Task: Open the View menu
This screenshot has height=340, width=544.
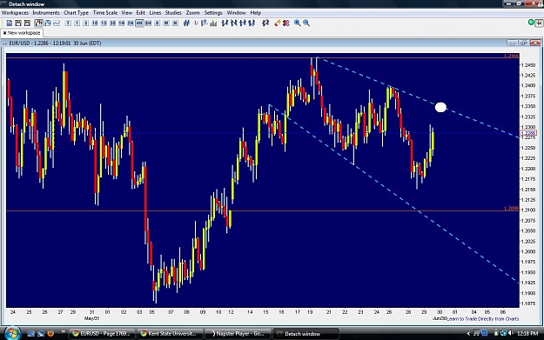Action: [x=126, y=13]
